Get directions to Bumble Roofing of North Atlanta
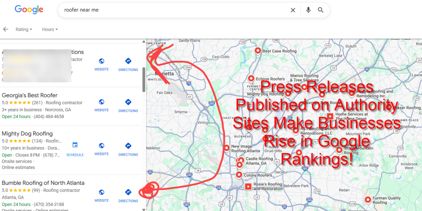 (x=128, y=192)
